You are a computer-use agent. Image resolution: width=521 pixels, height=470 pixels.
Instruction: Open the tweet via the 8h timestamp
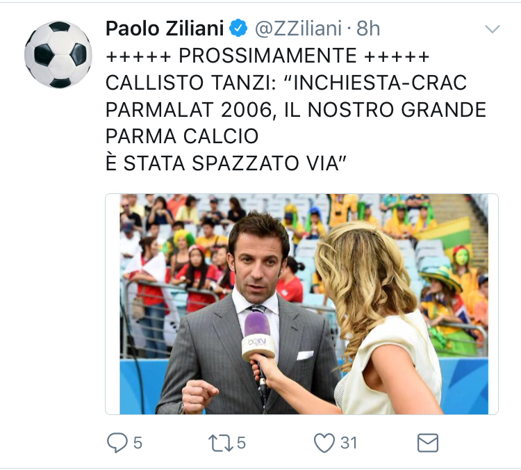point(368,29)
